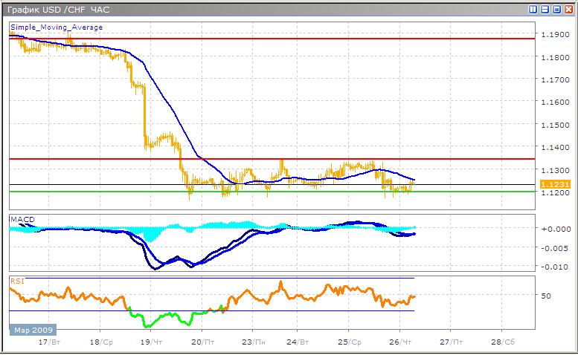Click the График USD/CHF title bar
This screenshot has height=355, width=578.
(x=223, y=10)
